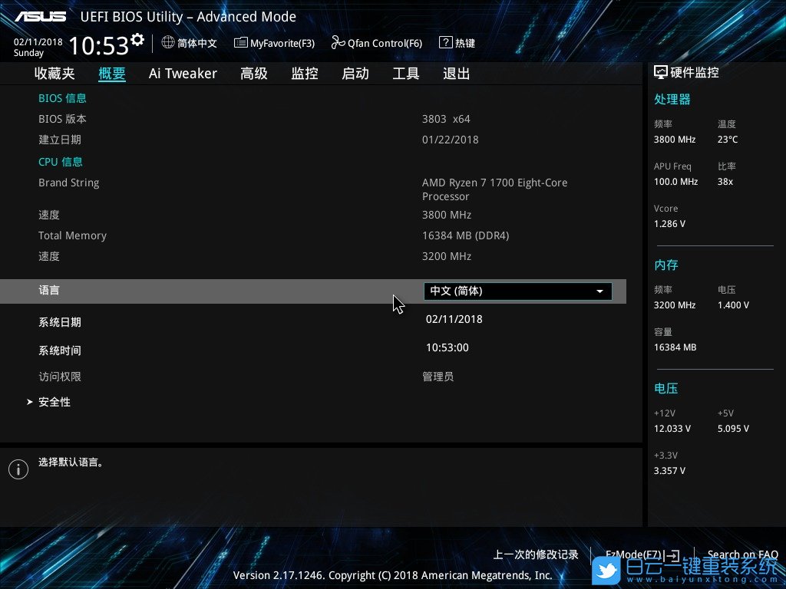
Task: Open the 语言 dropdown box
Action: (x=517, y=291)
